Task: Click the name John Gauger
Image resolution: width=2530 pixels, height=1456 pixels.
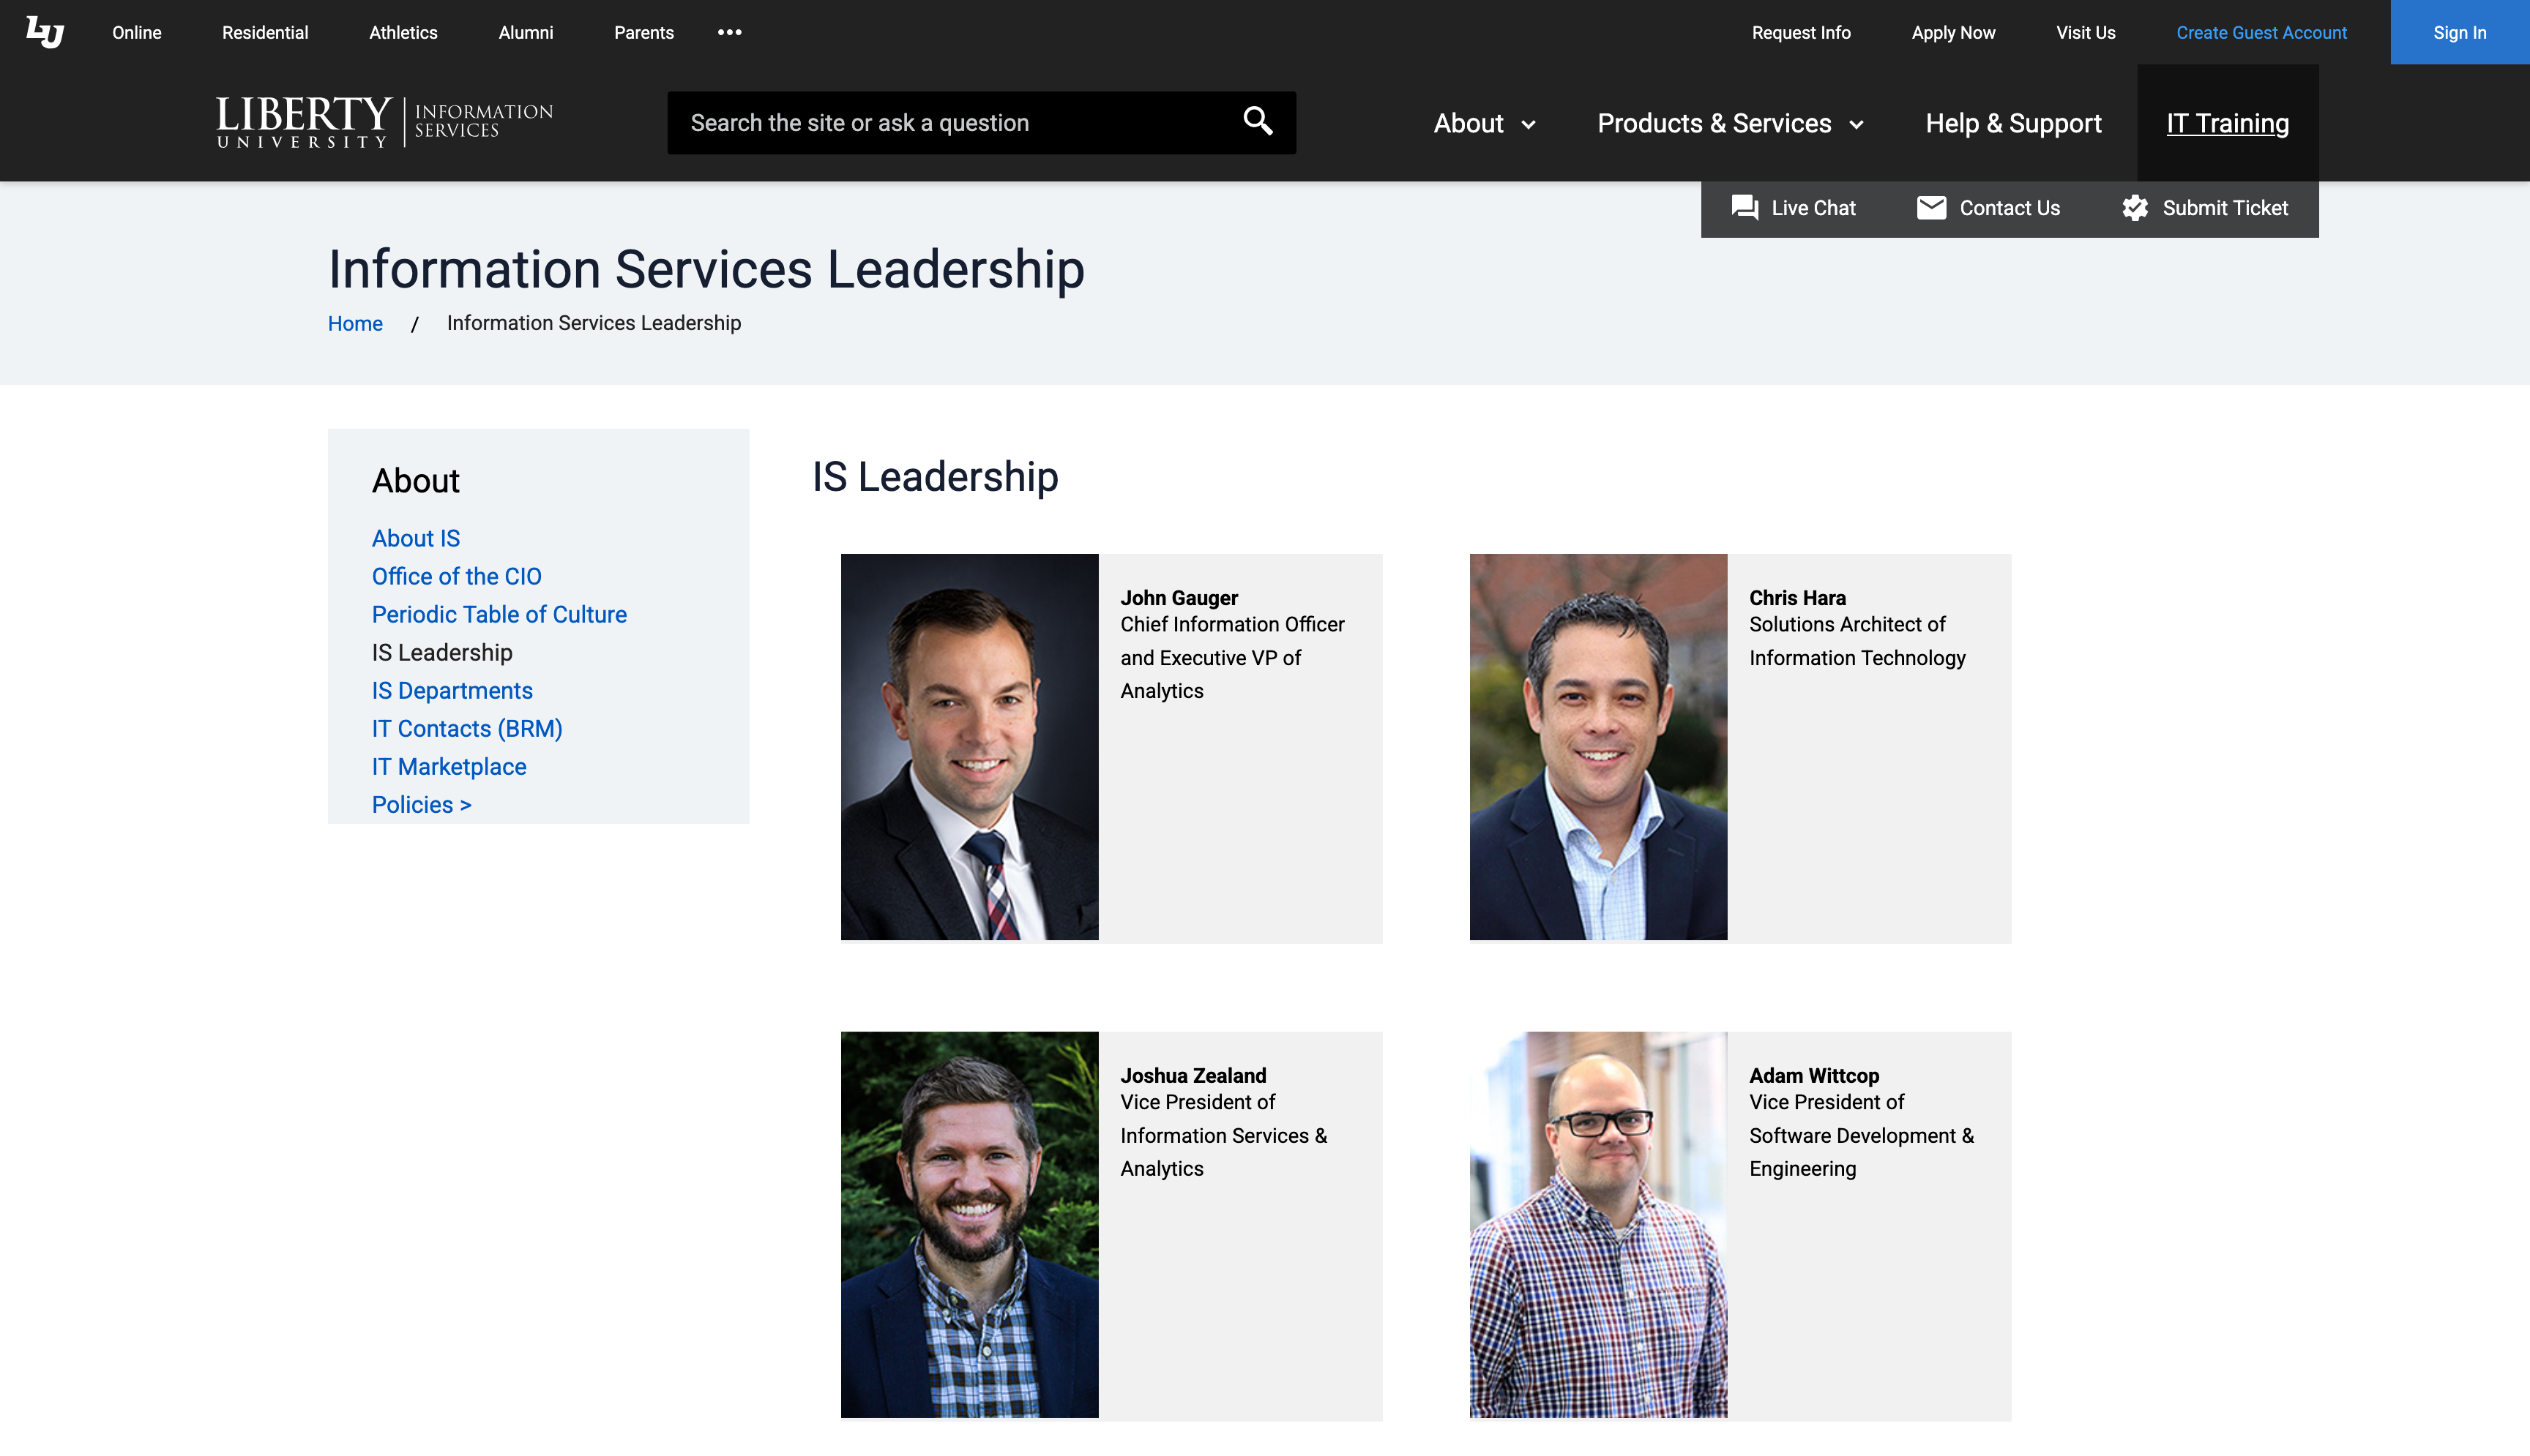Action: coord(1179,597)
